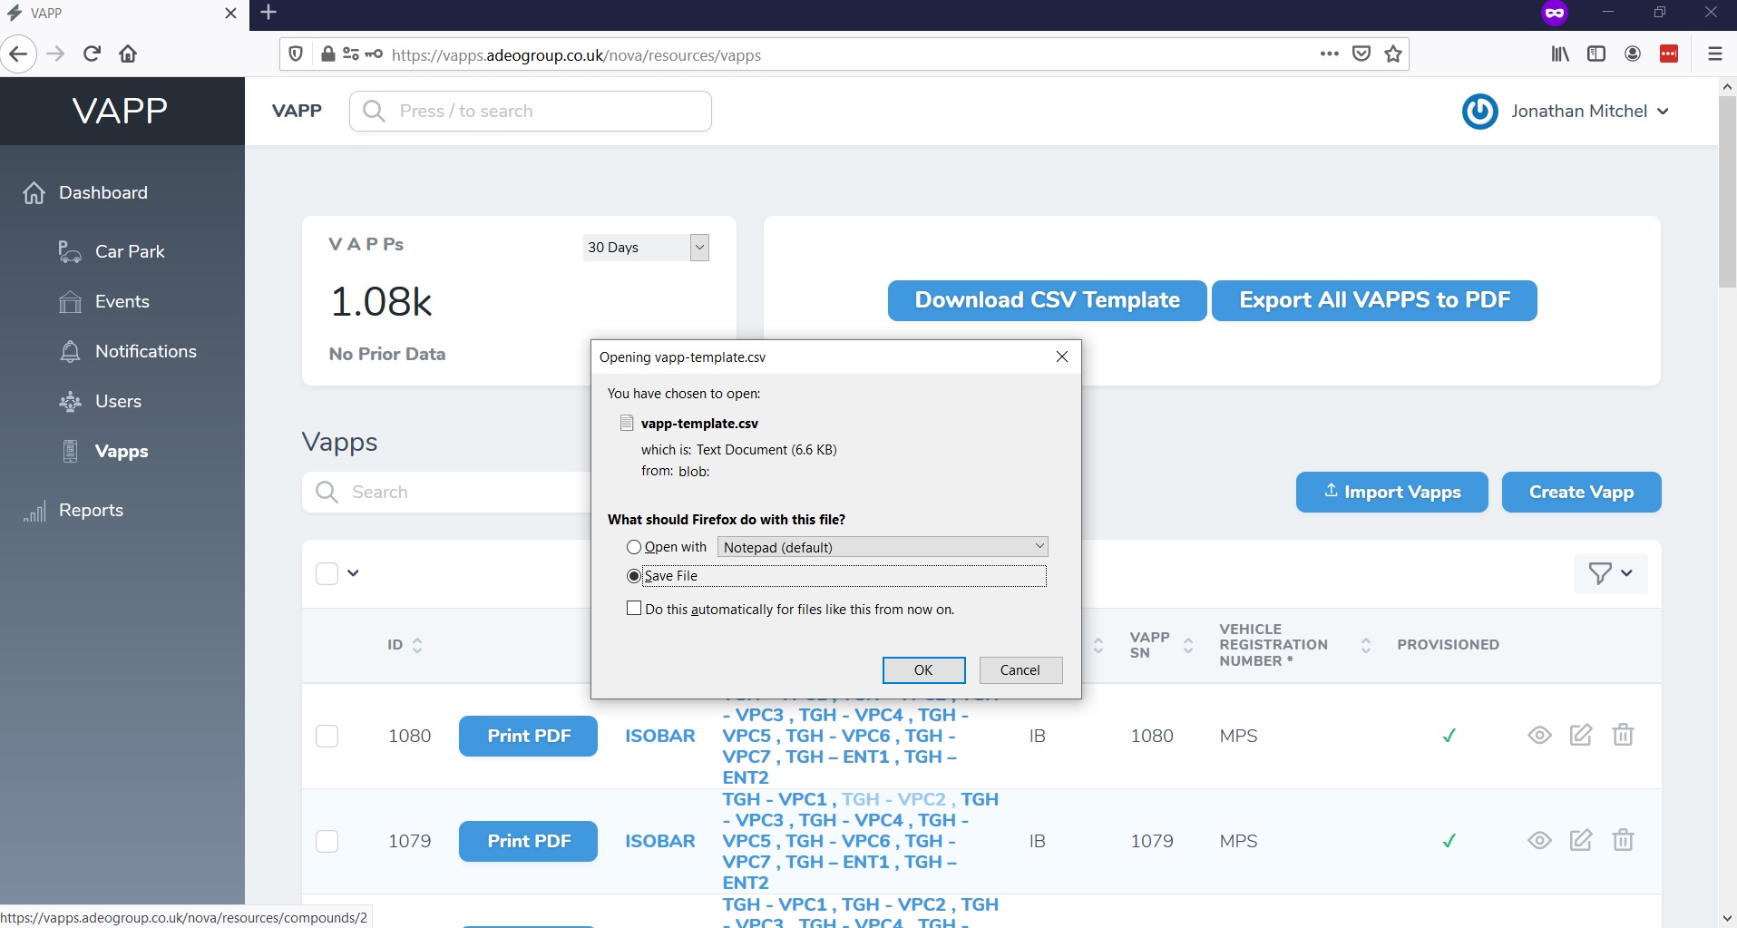Viewport: 1737px width, 928px height.
Task: Click the VAPP logo in sidebar header
Action: (121, 111)
